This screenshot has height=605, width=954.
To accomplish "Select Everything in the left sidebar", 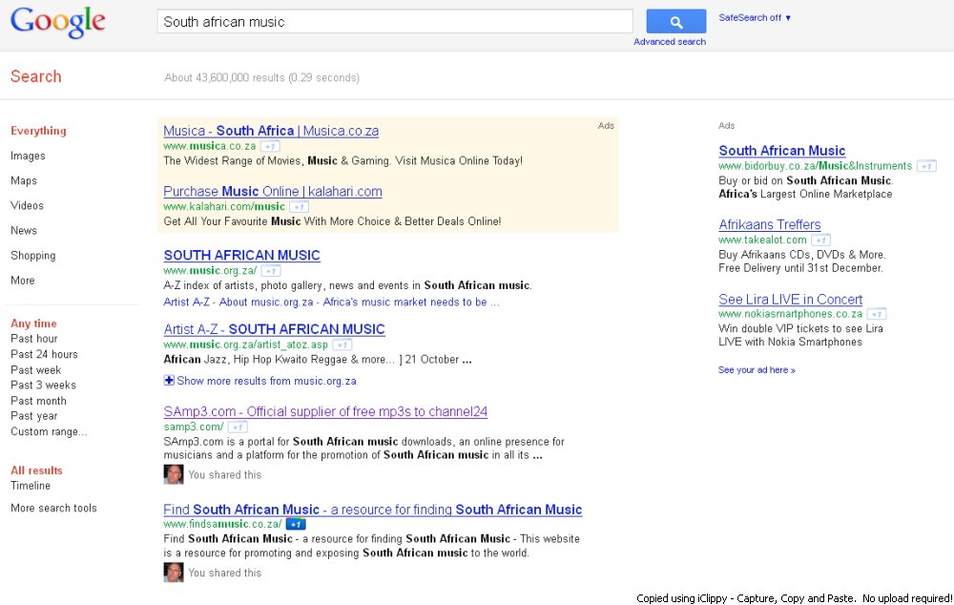I will (38, 131).
